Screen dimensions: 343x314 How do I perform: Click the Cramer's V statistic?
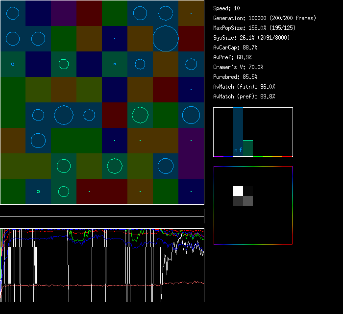(x=238, y=67)
